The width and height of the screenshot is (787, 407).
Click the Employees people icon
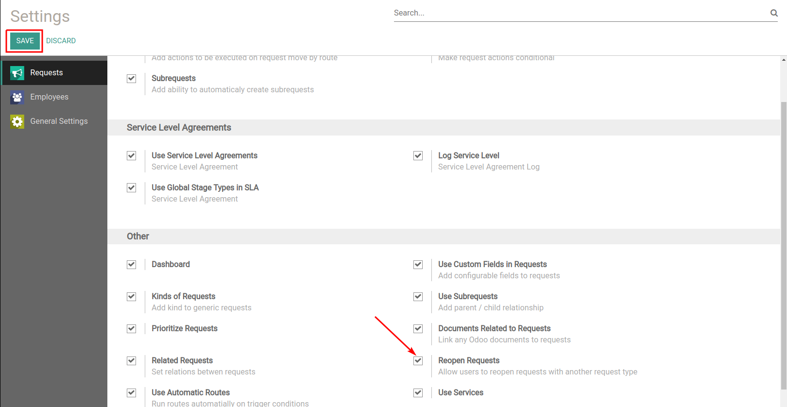tap(17, 97)
